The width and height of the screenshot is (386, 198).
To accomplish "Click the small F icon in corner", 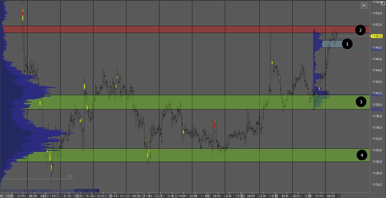I will 383,3.
